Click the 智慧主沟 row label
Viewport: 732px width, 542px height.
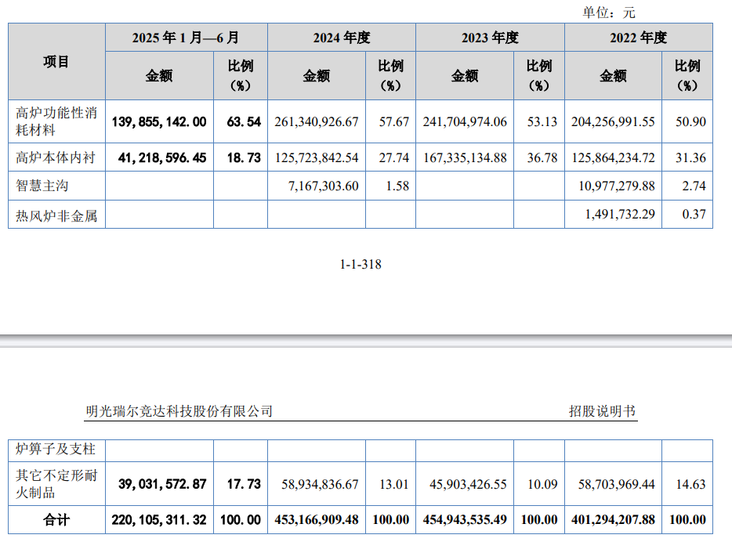[x=42, y=186]
